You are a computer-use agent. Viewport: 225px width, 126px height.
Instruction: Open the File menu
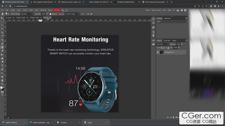click(x=2, y=10)
